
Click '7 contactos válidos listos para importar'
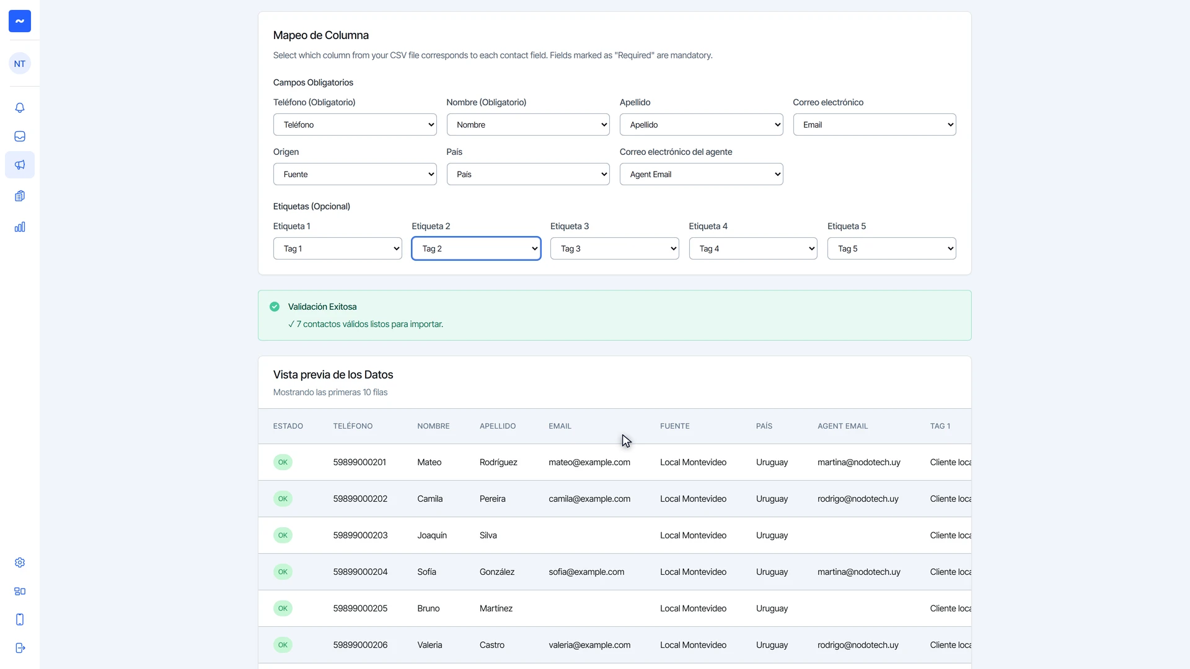pyautogui.click(x=370, y=324)
